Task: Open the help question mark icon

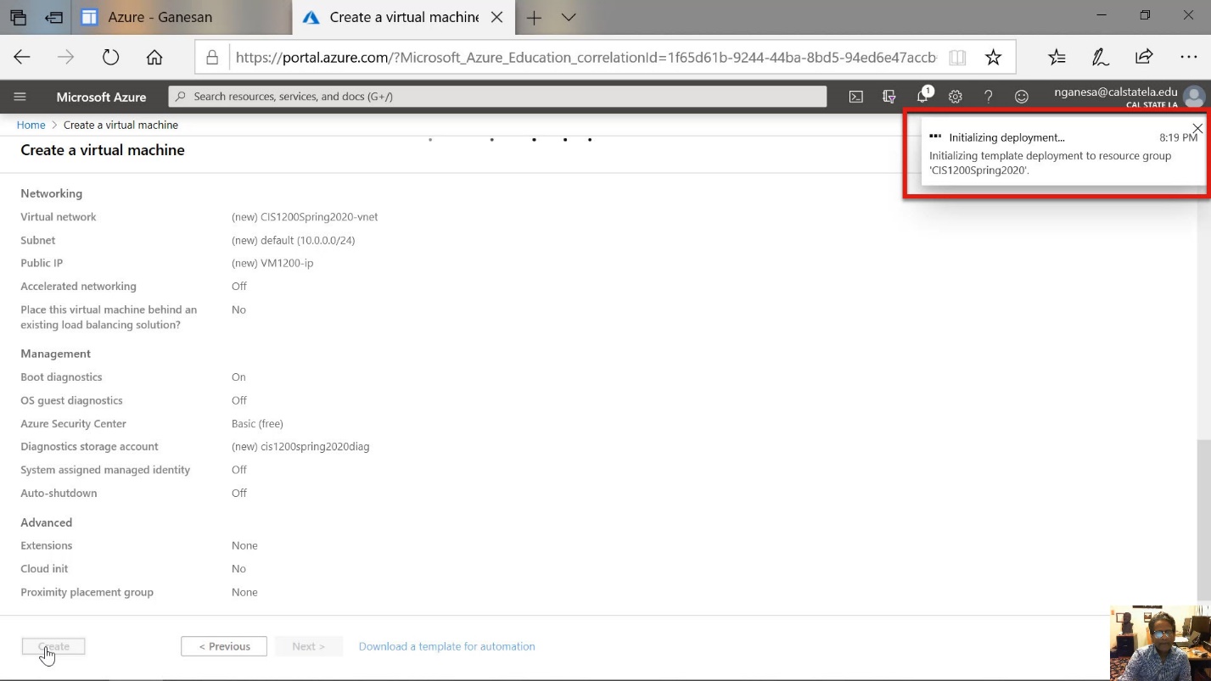Action: pos(989,97)
